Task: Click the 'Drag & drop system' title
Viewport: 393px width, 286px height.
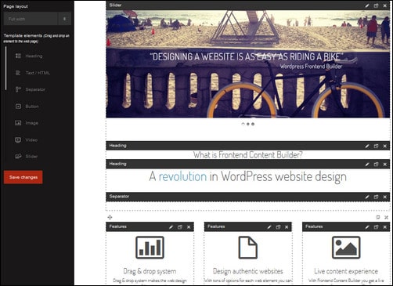Action: pos(150,271)
